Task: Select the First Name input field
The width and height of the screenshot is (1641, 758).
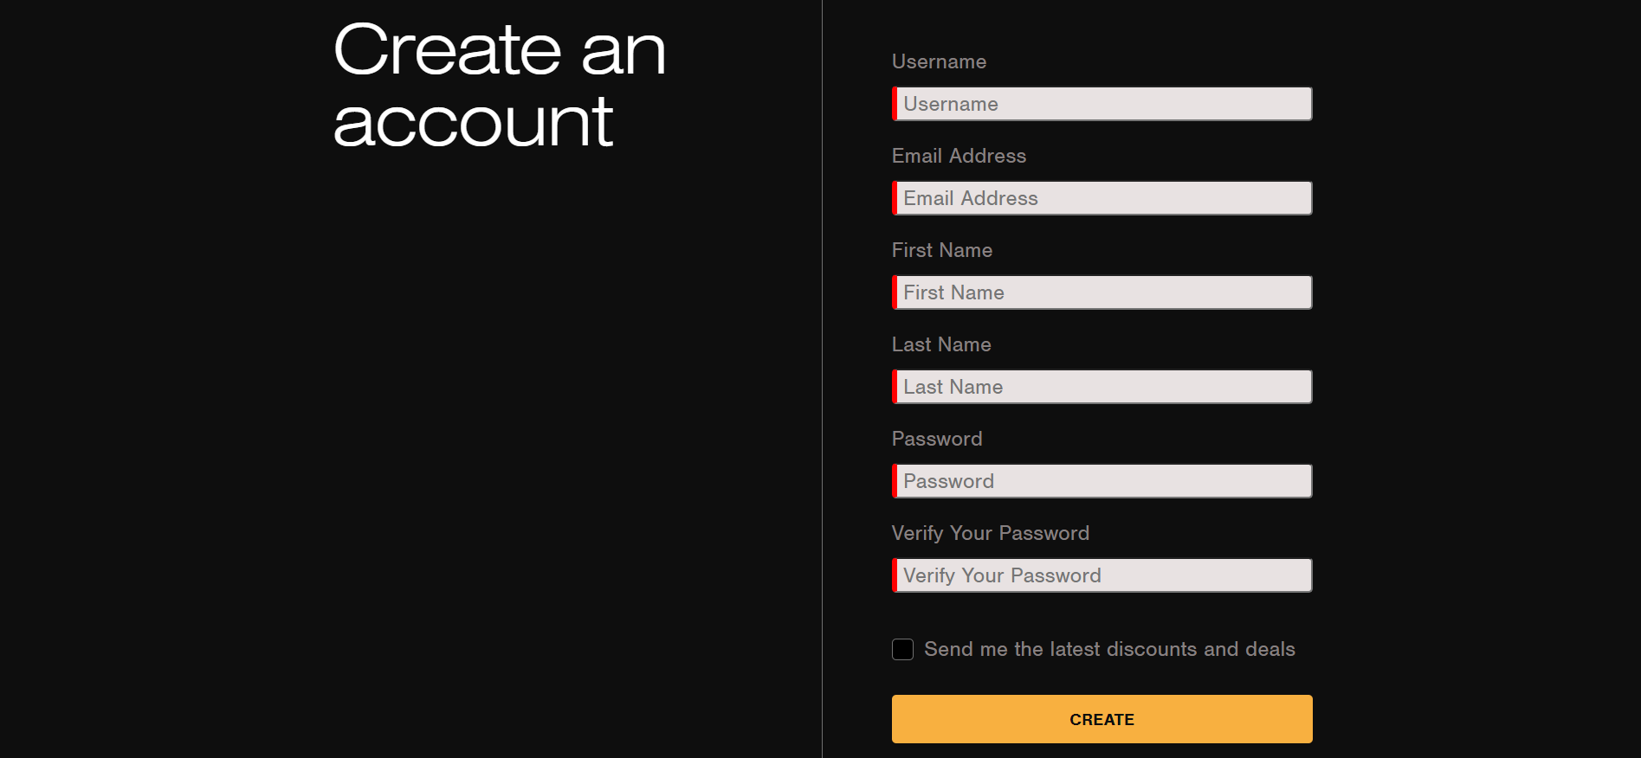Action: 1102,292
